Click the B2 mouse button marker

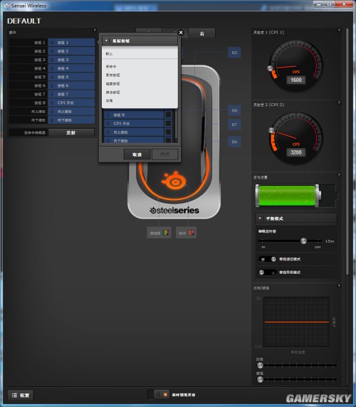(234, 53)
